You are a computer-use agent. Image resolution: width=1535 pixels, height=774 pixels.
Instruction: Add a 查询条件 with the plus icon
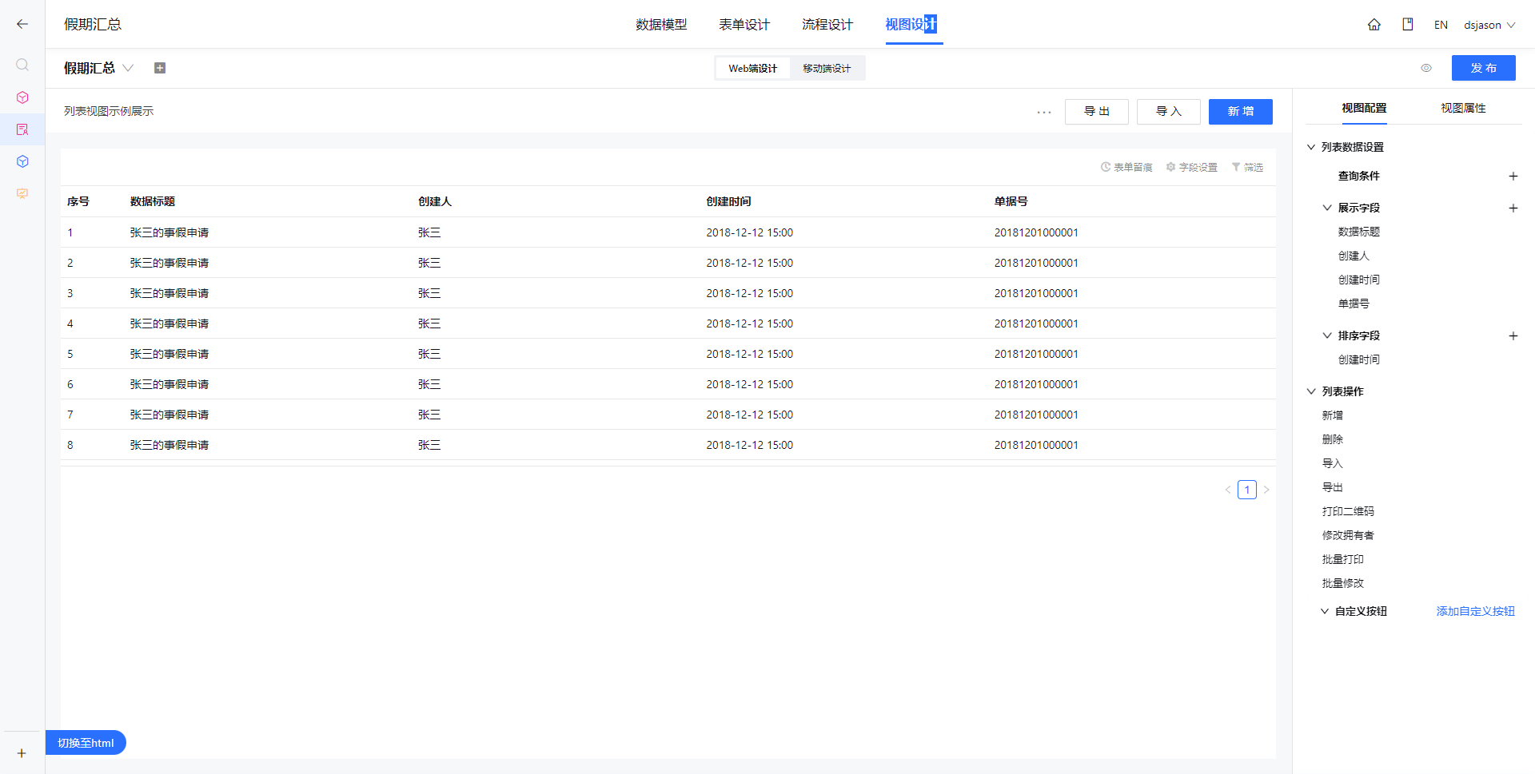(1513, 176)
